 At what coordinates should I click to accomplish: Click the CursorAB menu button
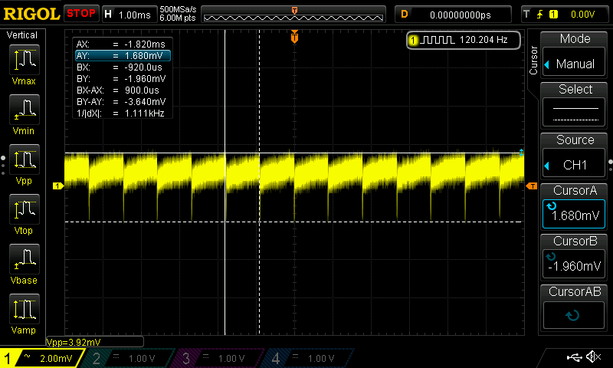pos(574,308)
